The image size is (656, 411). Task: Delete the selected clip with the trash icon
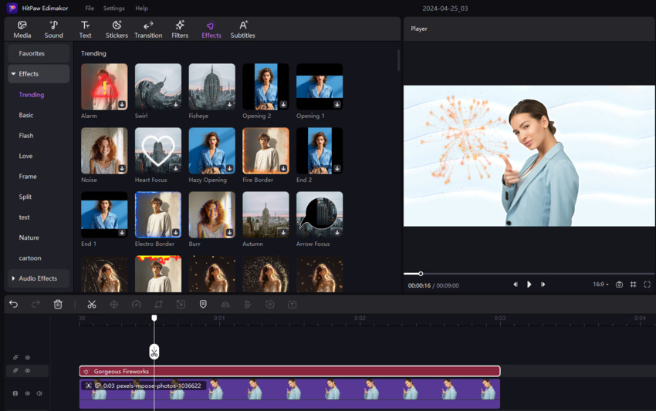click(x=58, y=305)
